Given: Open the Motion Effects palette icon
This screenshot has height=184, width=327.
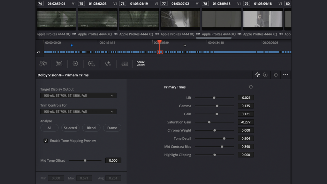Looking at the screenshot, I should [125, 64].
